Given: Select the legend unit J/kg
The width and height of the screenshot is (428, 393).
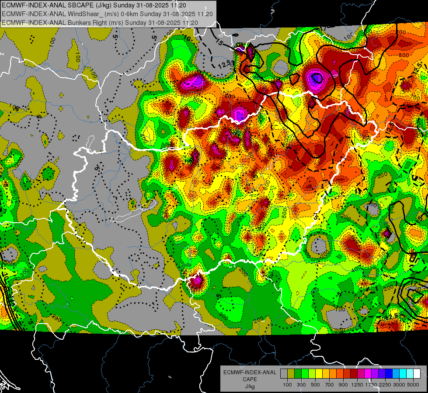Looking at the screenshot, I should (x=250, y=387).
